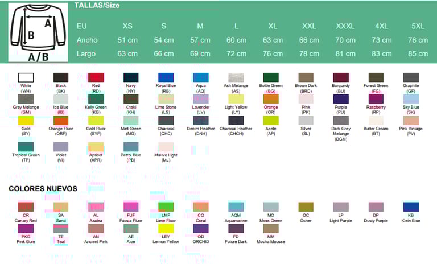The image size is (437, 264).
Task: Pick the Royal Blue (RB) swatch
Action: [x=166, y=77]
